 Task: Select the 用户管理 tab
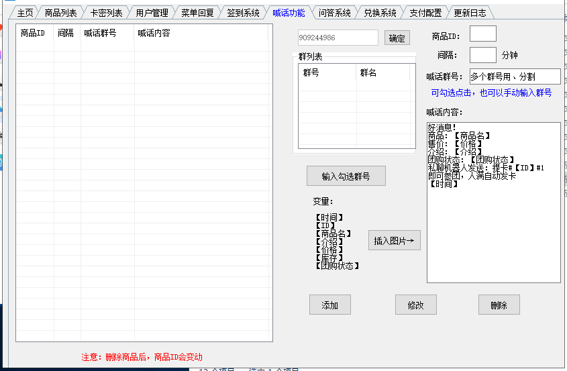pyautogui.click(x=152, y=13)
